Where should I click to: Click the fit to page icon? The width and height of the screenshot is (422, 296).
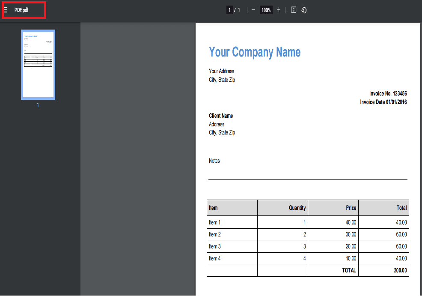pyautogui.click(x=294, y=10)
